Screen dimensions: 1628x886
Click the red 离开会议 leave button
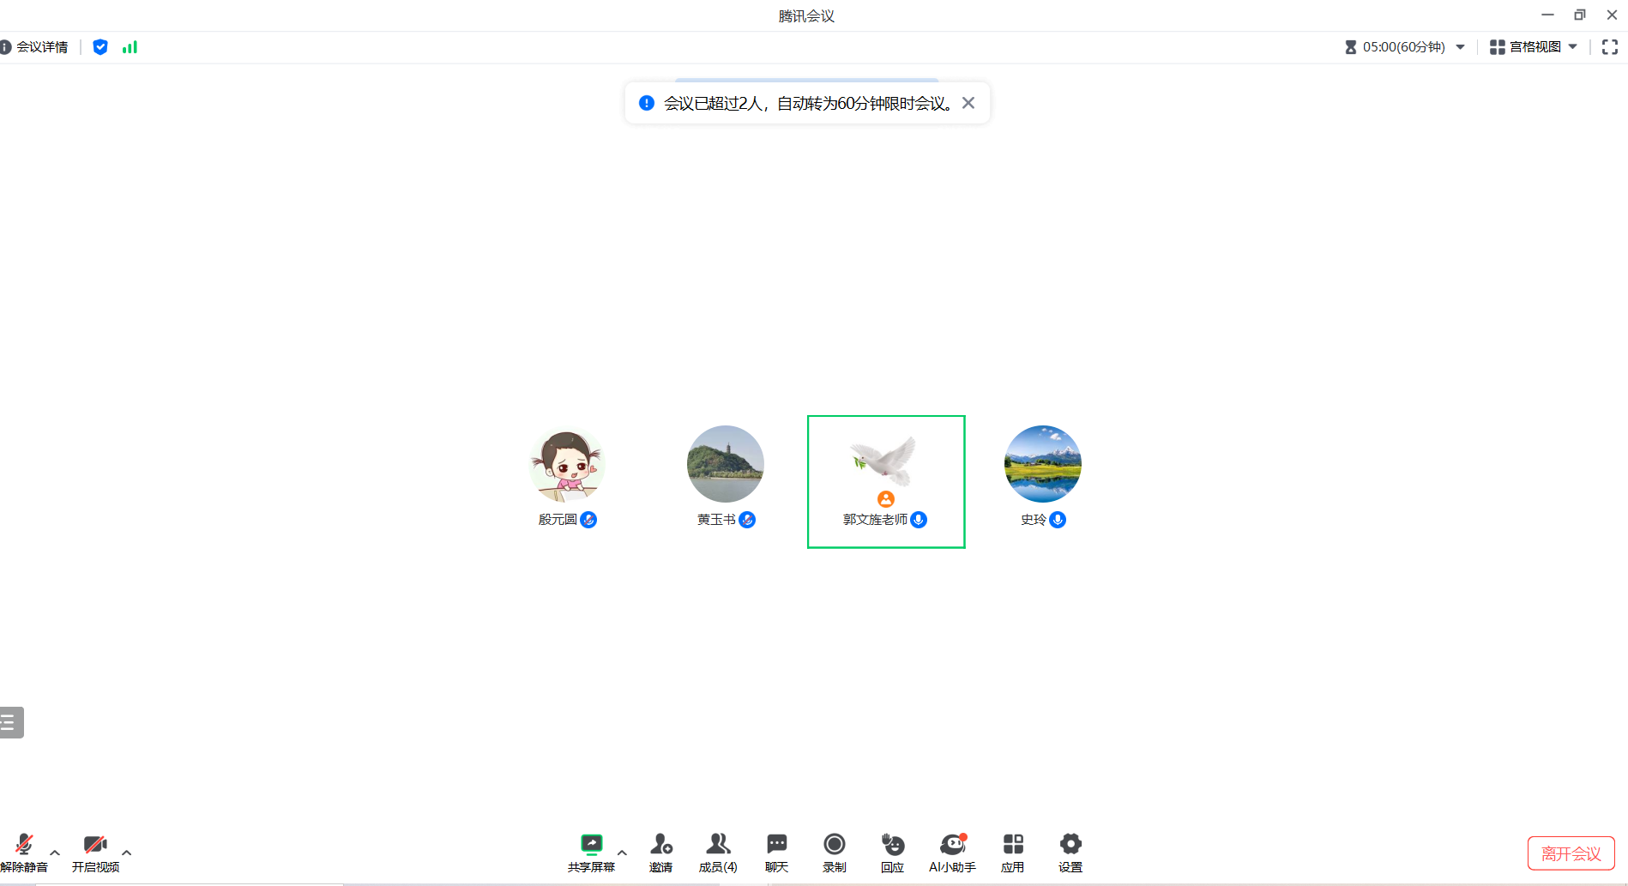(1571, 853)
